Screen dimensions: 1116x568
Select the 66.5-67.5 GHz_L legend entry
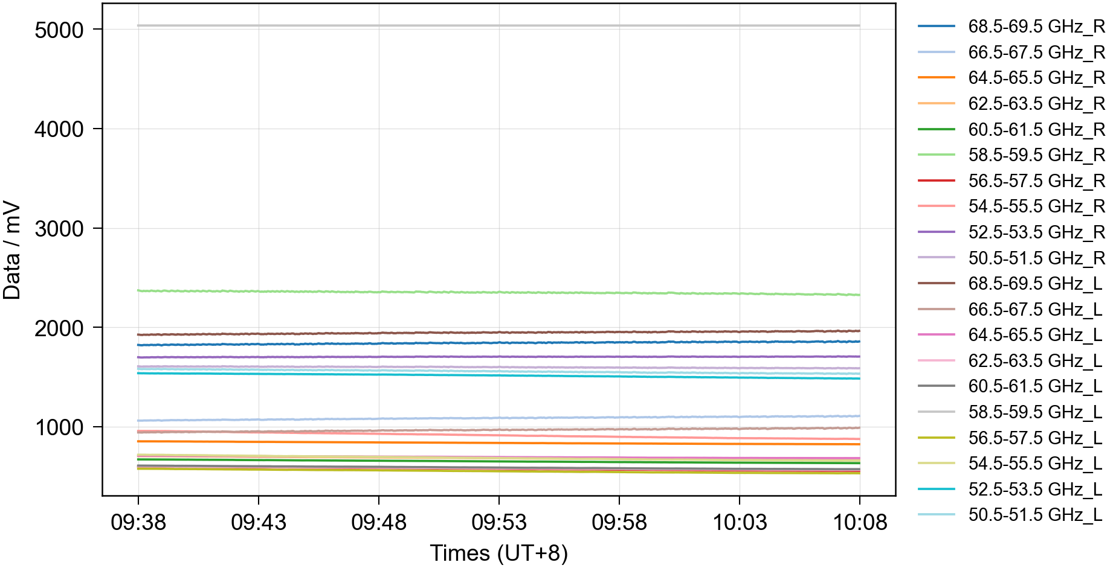(x=1035, y=309)
